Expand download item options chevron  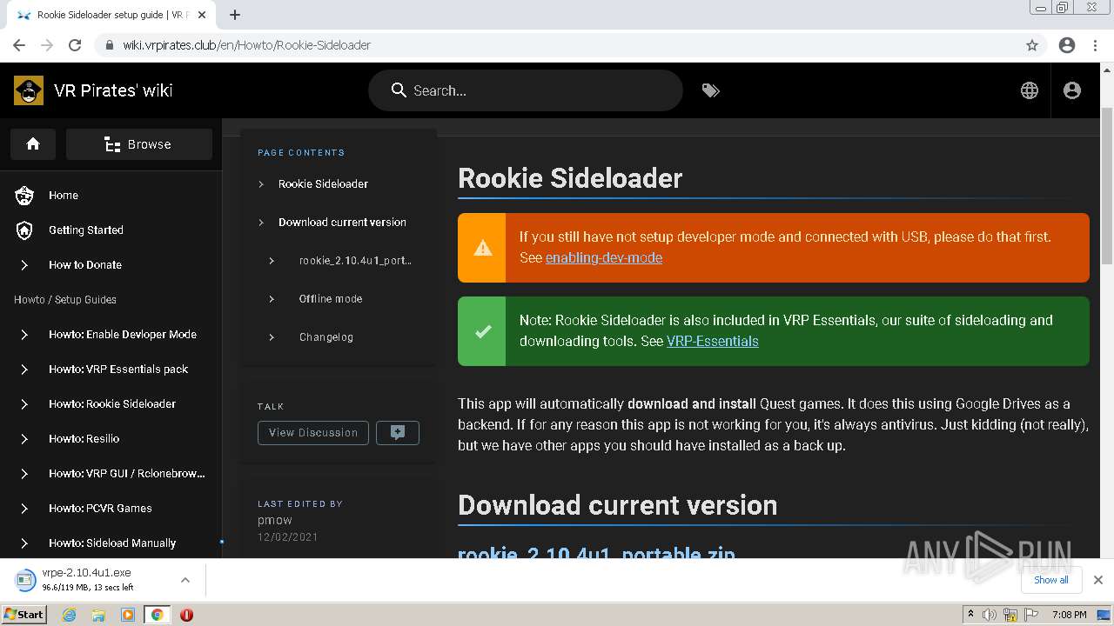point(185,580)
